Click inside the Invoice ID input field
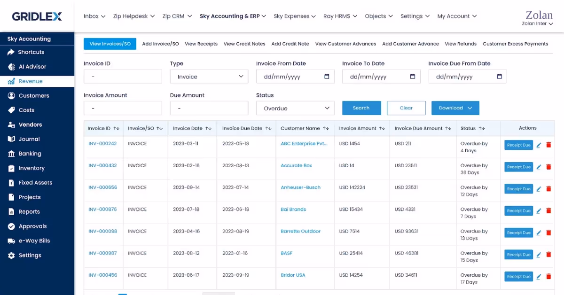 [x=123, y=76]
